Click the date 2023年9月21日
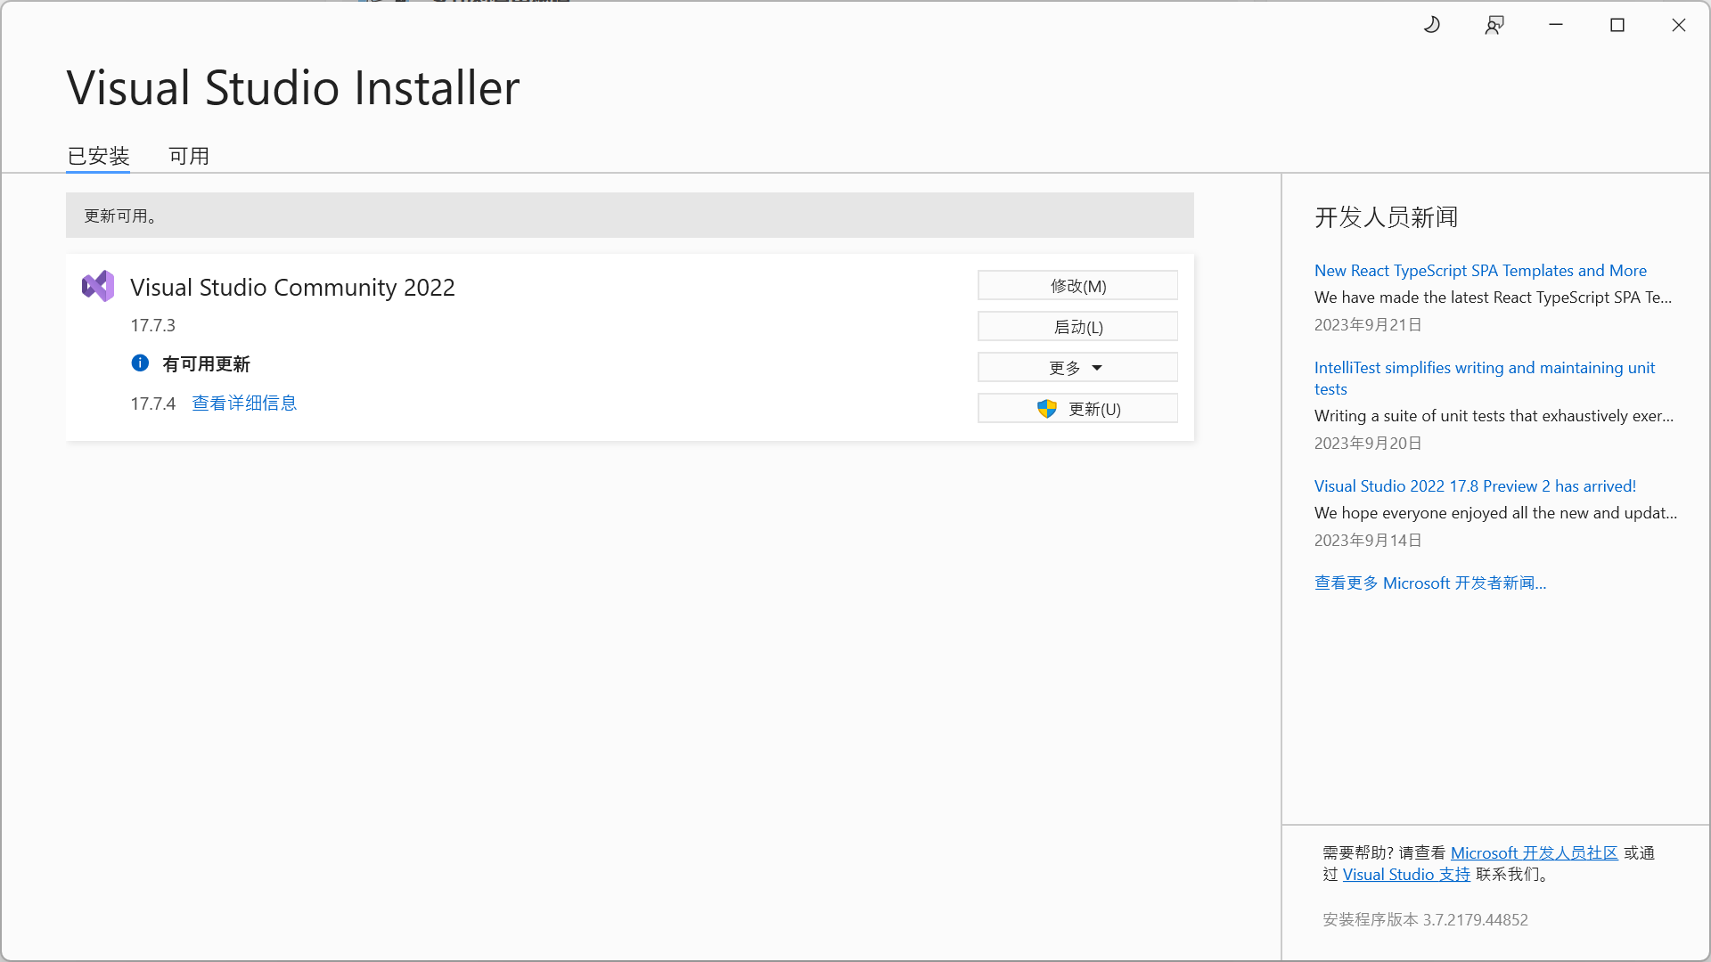 coord(1368,324)
